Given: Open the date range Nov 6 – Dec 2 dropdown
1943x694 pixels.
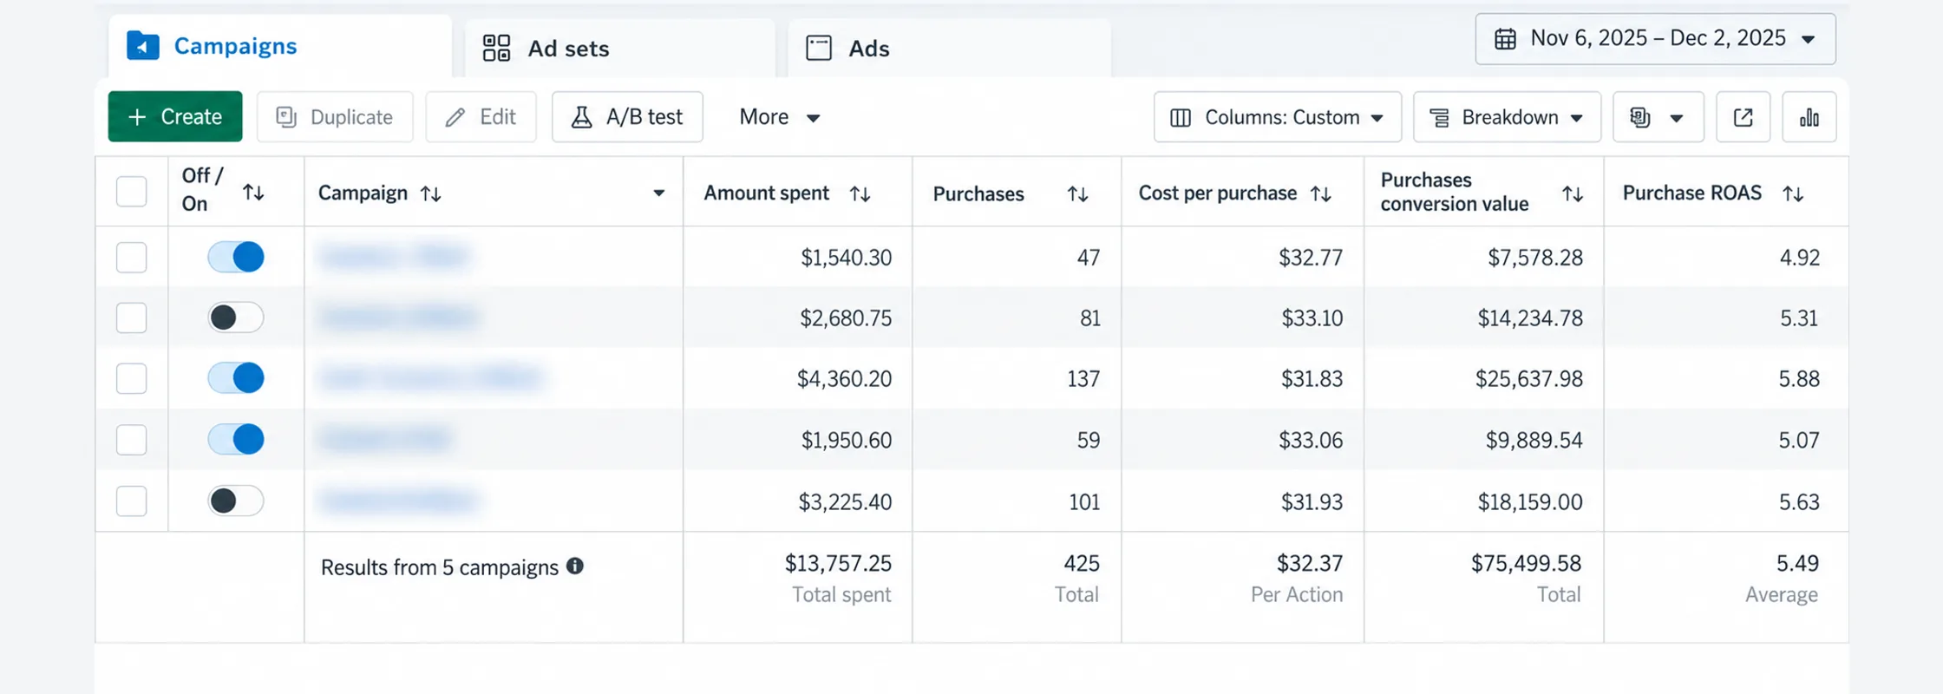Looking at the screenshot, I should point(1655,39).
